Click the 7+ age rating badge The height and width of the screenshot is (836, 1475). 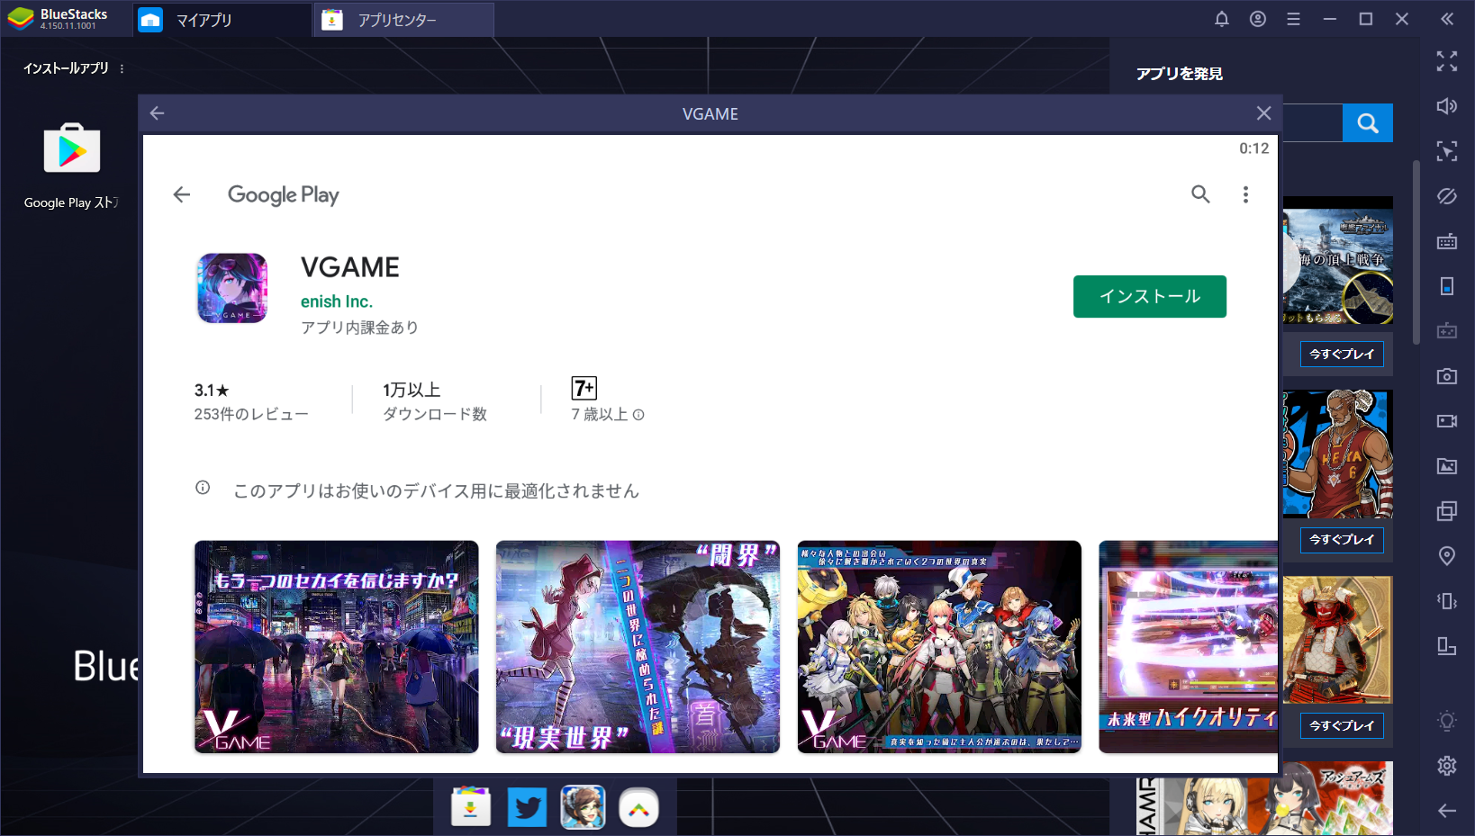pyautogui.click(x=584, y=388)
